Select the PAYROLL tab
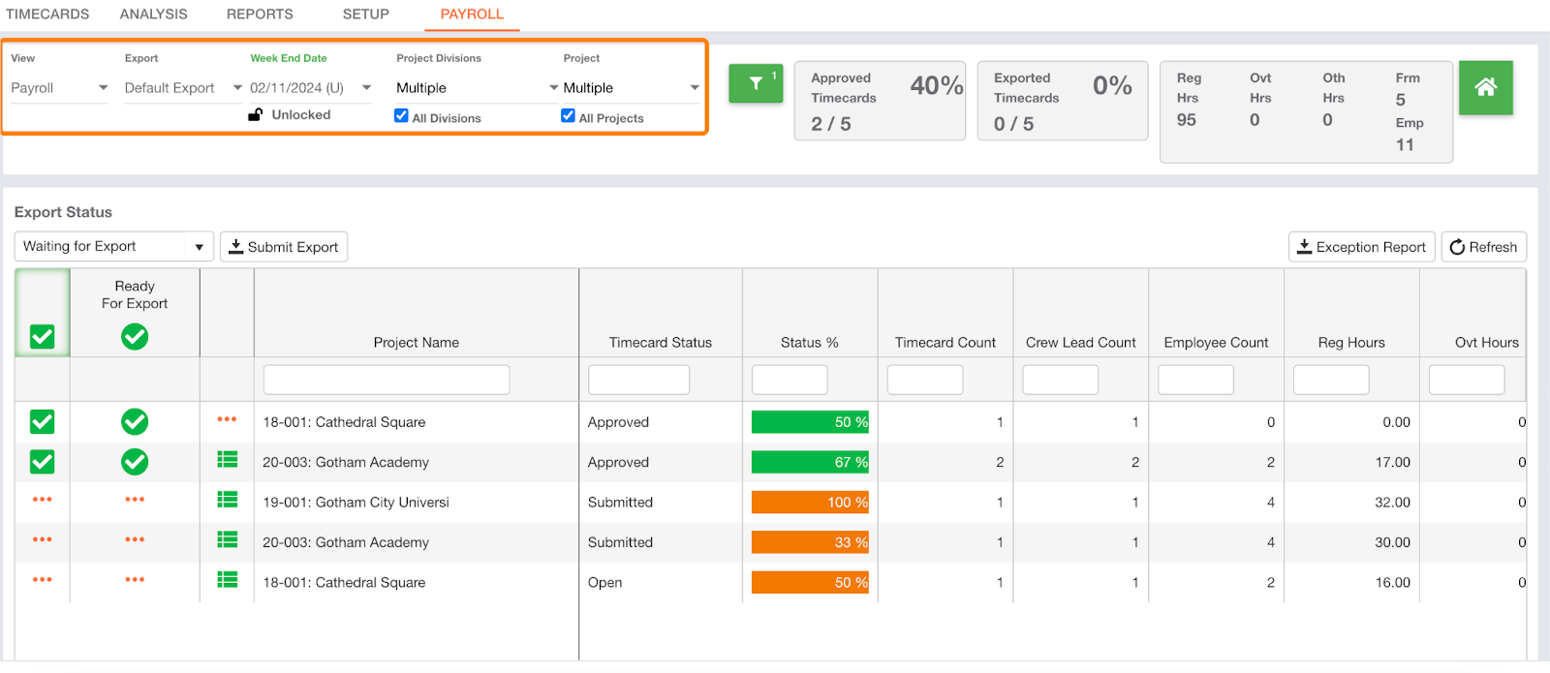1550x673 pixels. click(472, 15)
